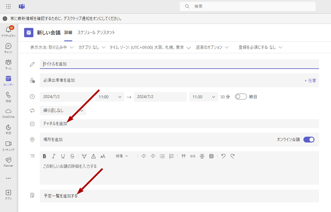The width and height of the screenshot is (331, 212).
Task: Switch to スケジュール アシスタント tab
Action: tap(96, 33)
